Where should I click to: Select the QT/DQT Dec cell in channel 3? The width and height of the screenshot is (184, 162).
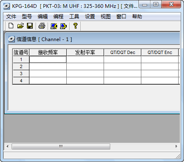point(122,74)
